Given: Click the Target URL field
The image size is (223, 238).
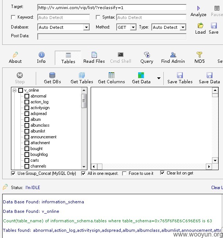Looking at the screenshot, I should tap(112, 8).
